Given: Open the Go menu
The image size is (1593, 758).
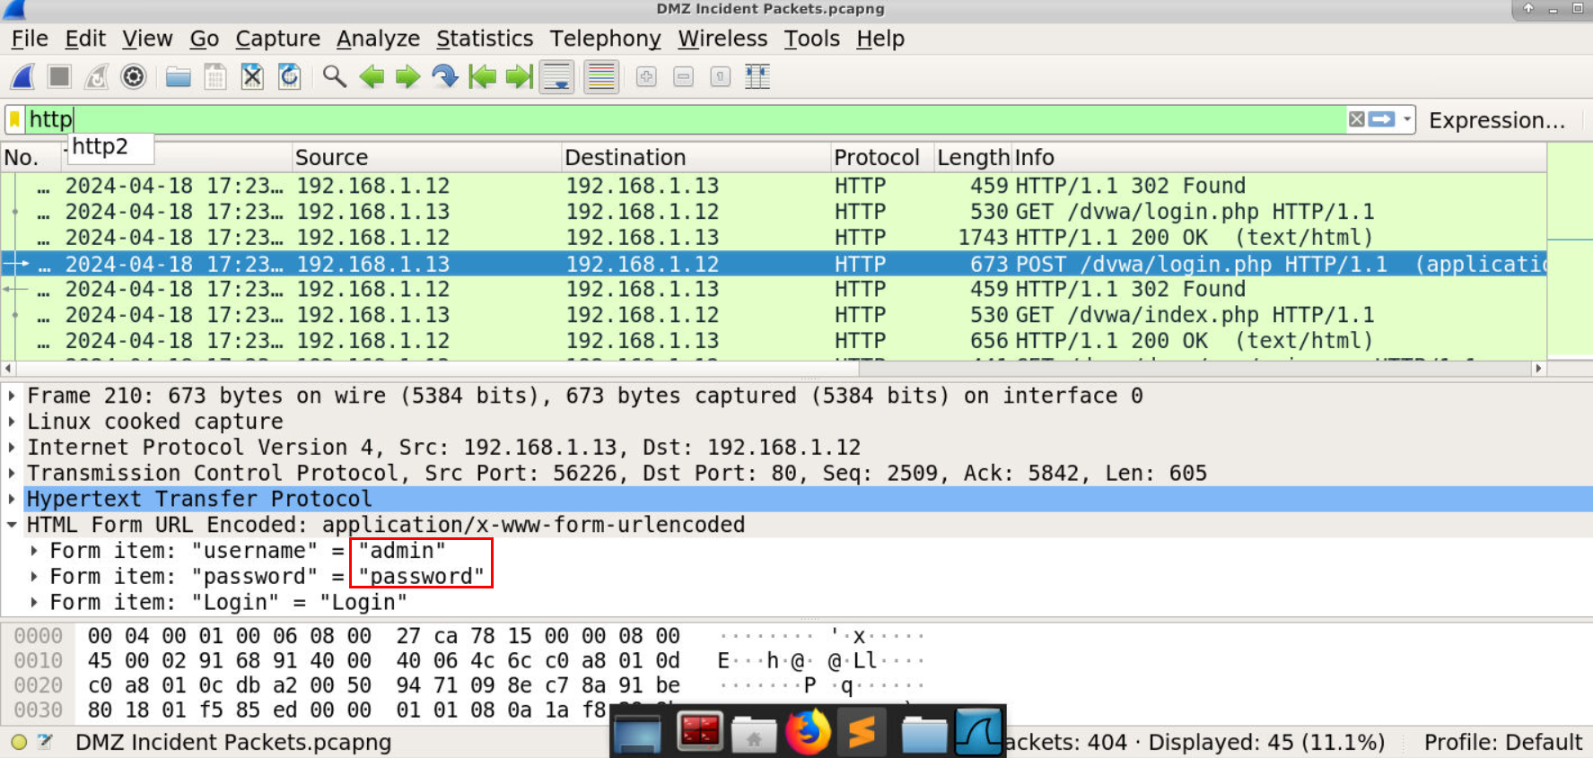Looking at the screenshot, I should pos(205,39).
